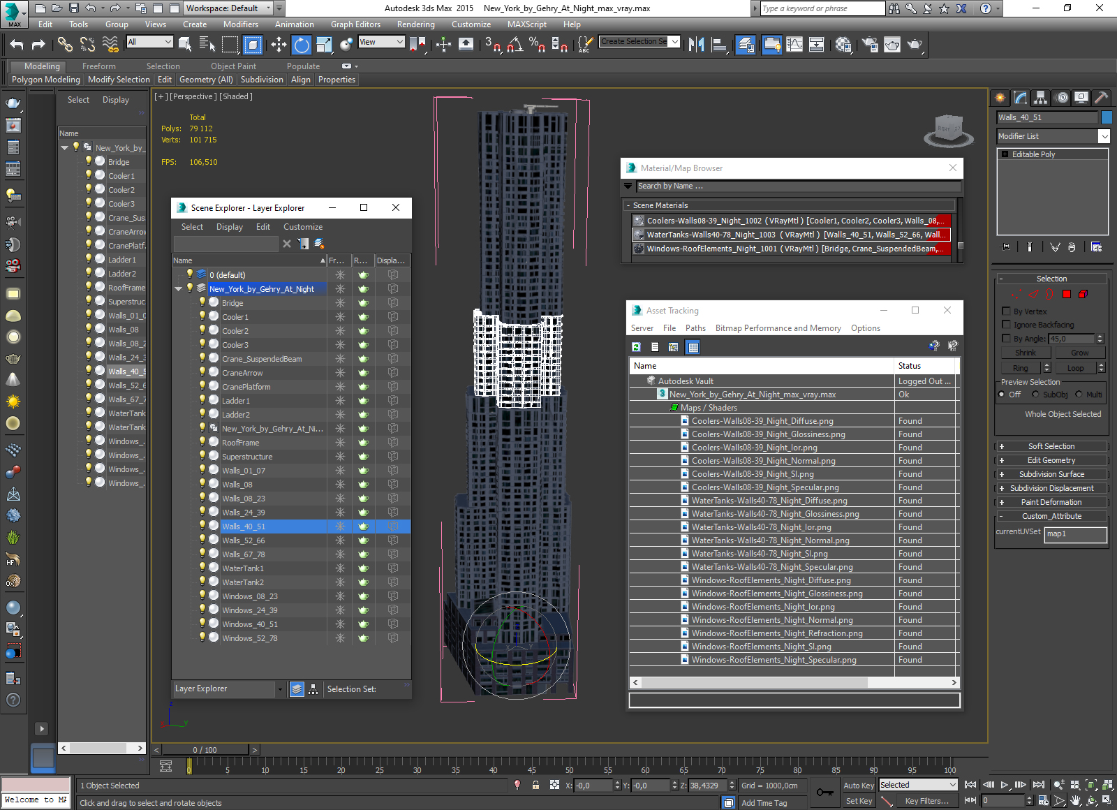Toggle the Angle Snap icon
Image resolution: width=1117 pixels, height=810 pixels.
[515, 45]
